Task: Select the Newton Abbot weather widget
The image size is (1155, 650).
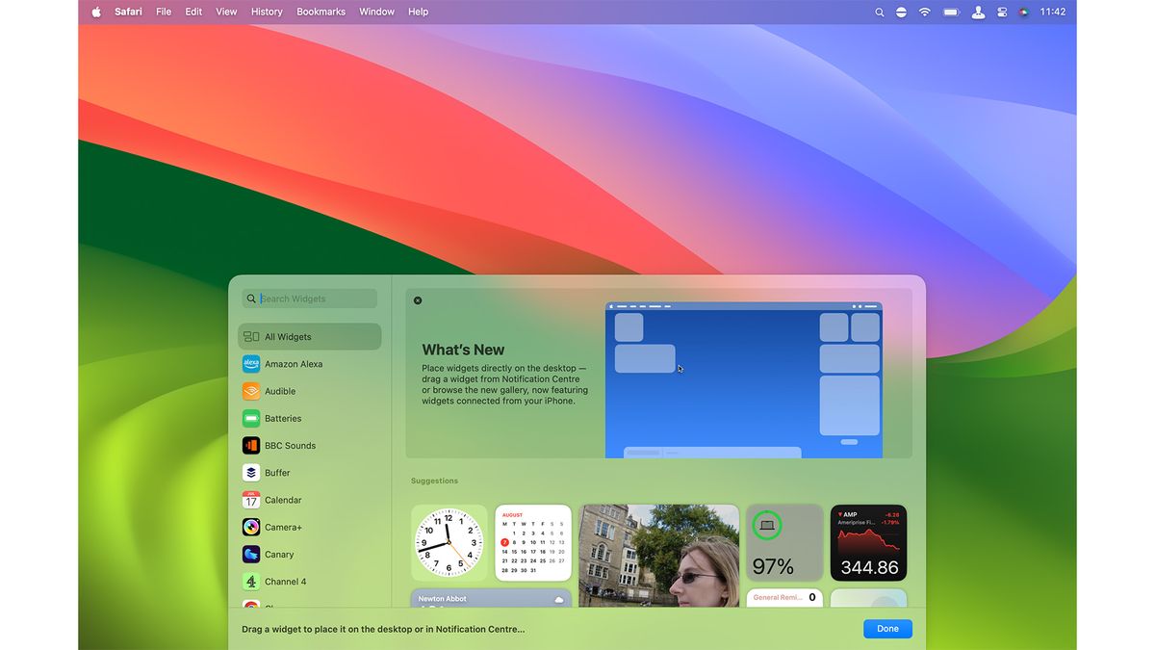Action: pyautogui.click(x=491, y=598)
